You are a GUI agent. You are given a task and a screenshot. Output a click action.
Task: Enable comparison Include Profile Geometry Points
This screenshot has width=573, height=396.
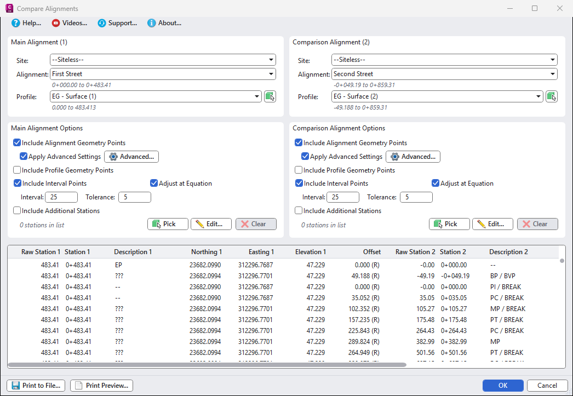click(299, 170)
